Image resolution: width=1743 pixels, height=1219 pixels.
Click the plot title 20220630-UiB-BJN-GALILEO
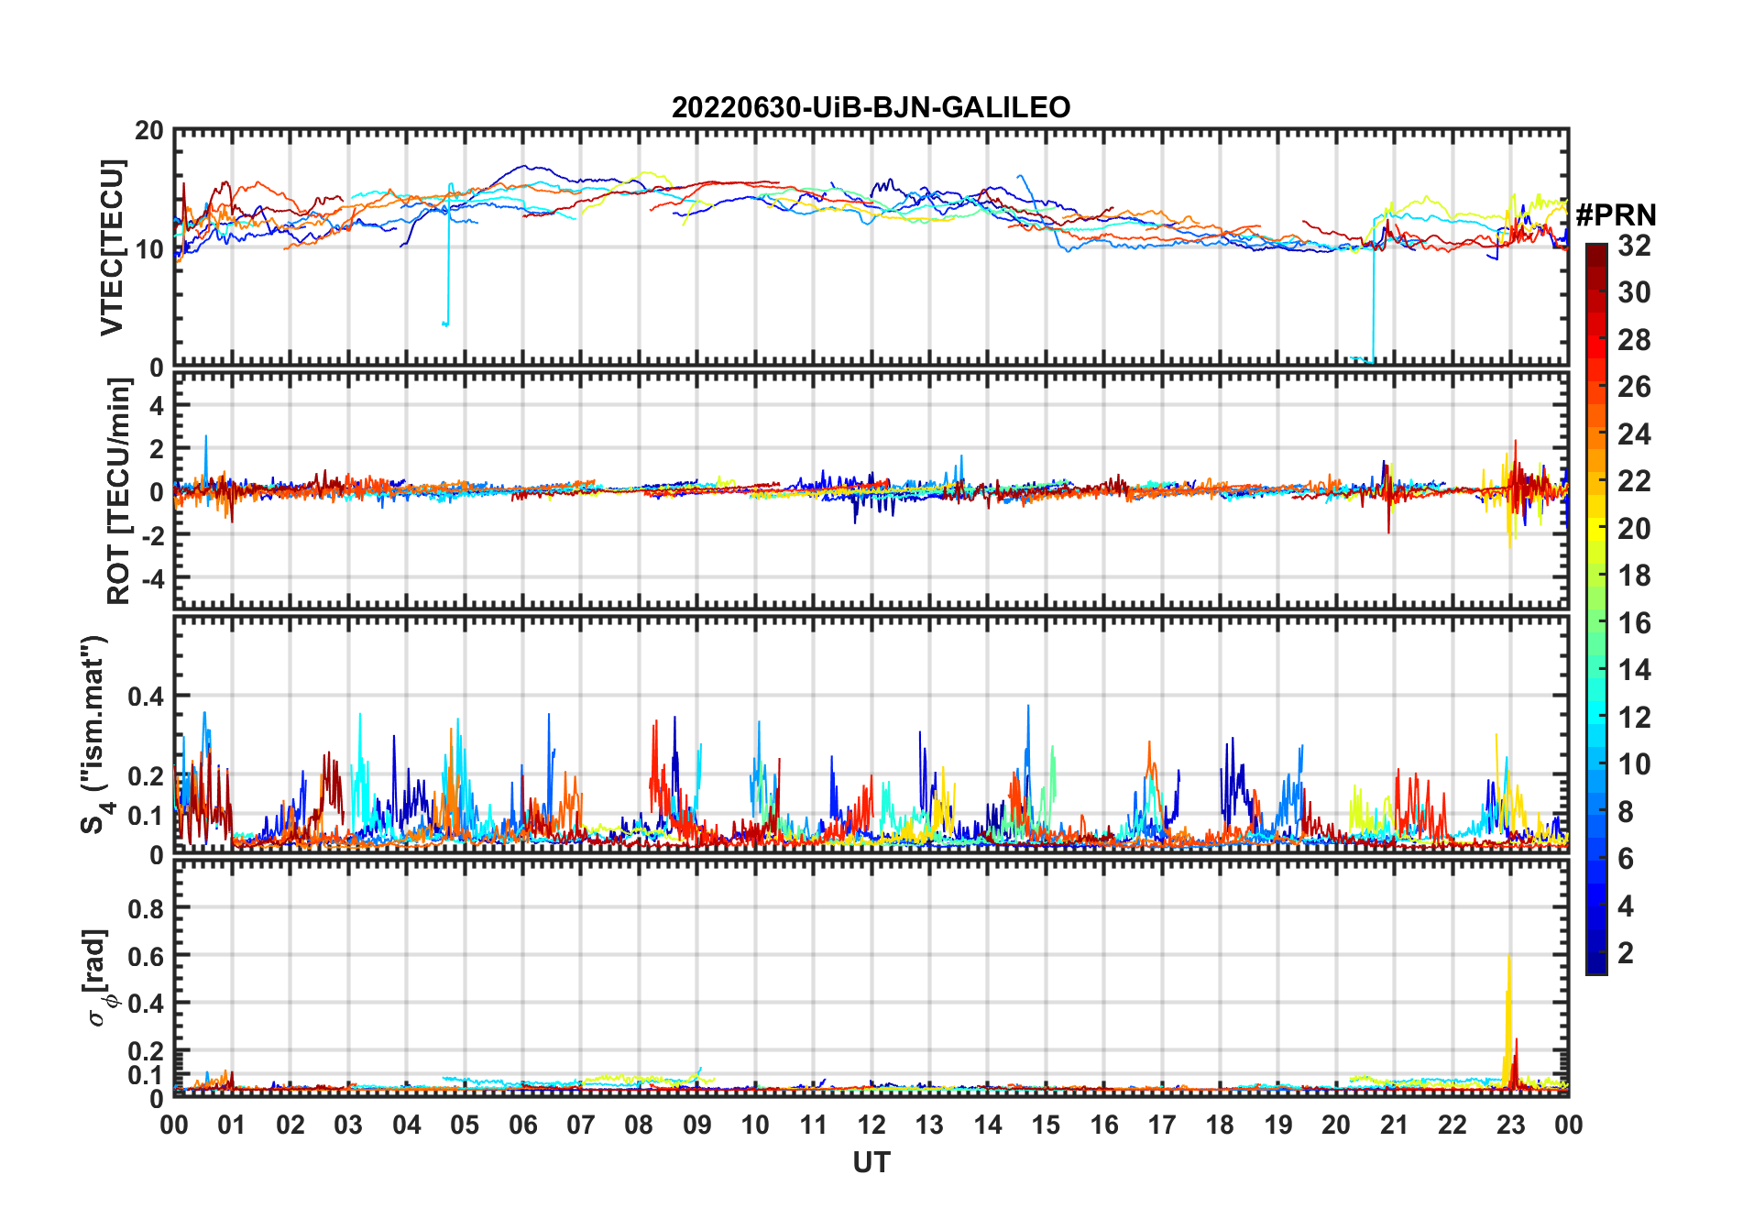tap(871, 107)
